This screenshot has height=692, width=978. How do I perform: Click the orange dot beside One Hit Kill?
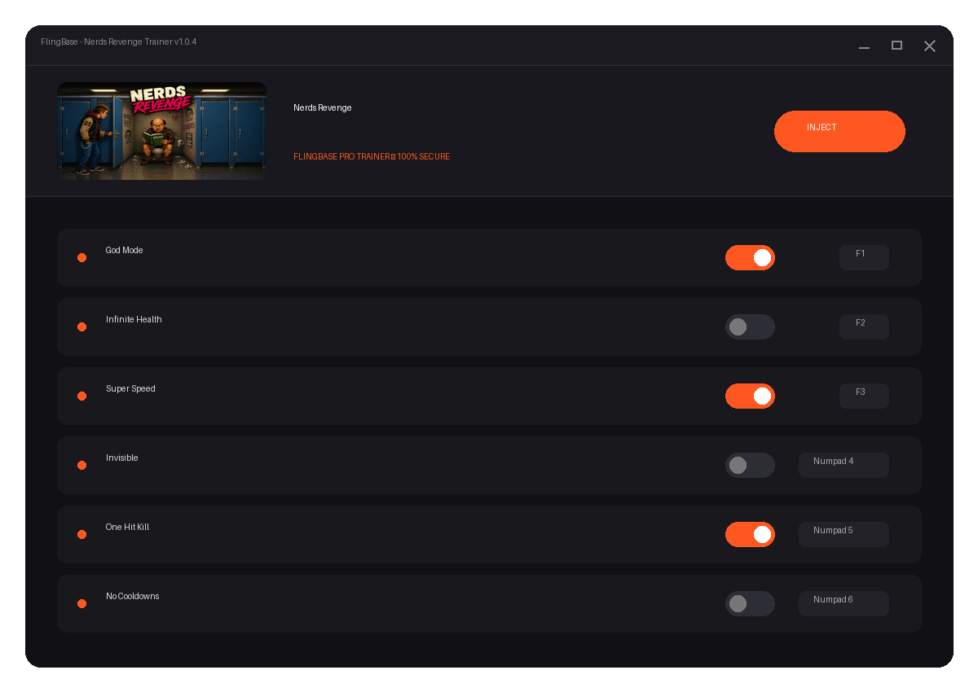click(81, 534)
